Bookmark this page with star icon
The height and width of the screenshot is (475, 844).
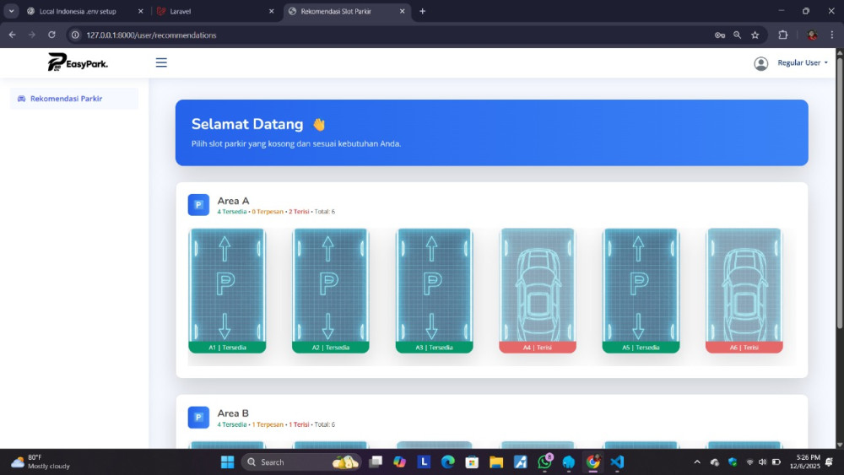pos(755,35)
